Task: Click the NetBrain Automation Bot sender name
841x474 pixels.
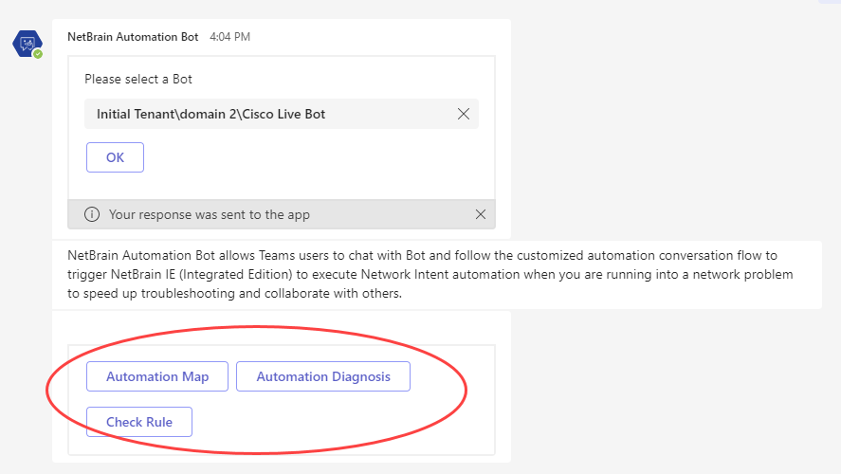Action: tap(133, 37)
